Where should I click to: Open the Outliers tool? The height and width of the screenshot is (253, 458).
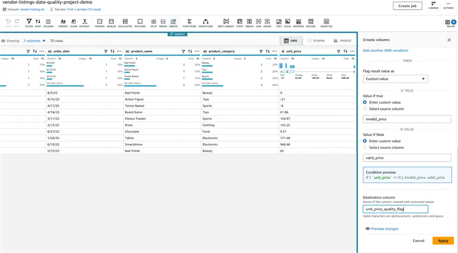click(140, 23)
